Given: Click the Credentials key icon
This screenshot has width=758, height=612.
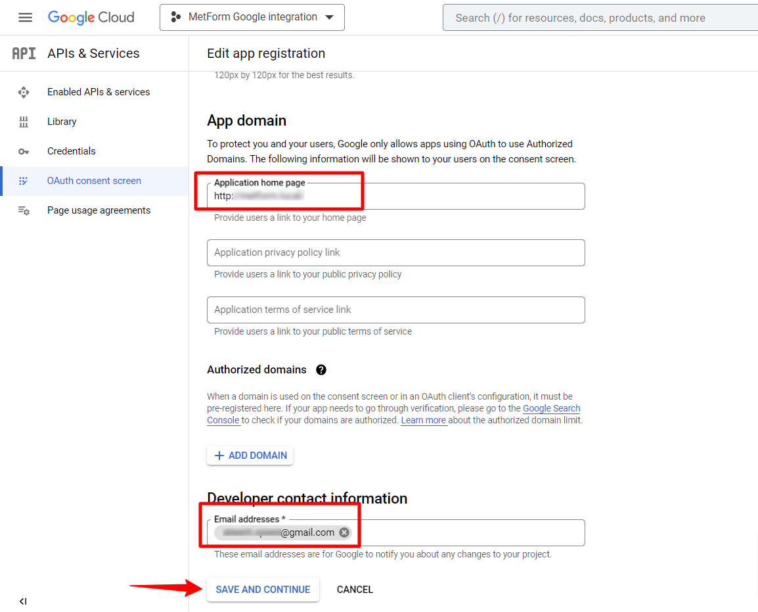Looking at the screenshot, I should tap(23, 151).
